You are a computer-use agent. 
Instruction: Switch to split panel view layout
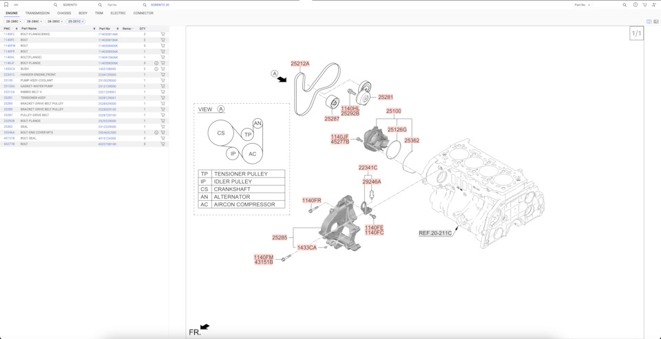649,21
